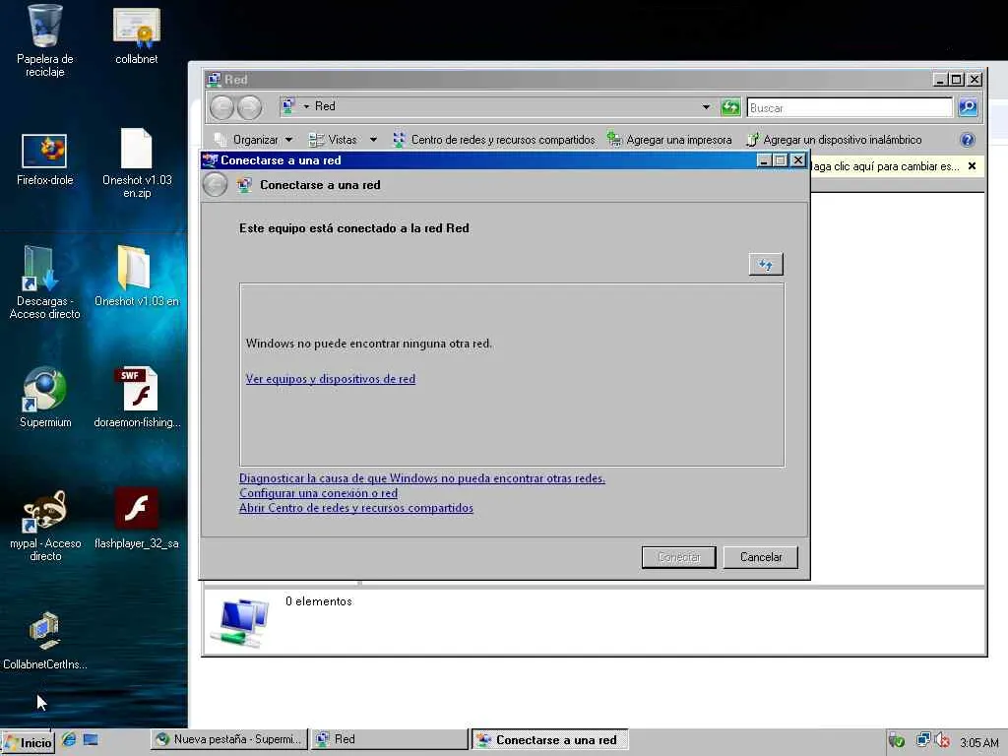Screen dimensions: 1008x756
Task: Click the refresh networks icon button in dialog
Action: (766, 264)
